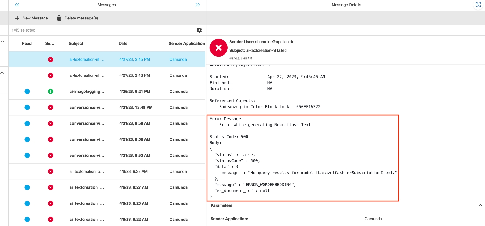Screen dimensions: 485x226
Task: Click green info status icon for ai-imagetagging
Action: (x=50, y=91)
